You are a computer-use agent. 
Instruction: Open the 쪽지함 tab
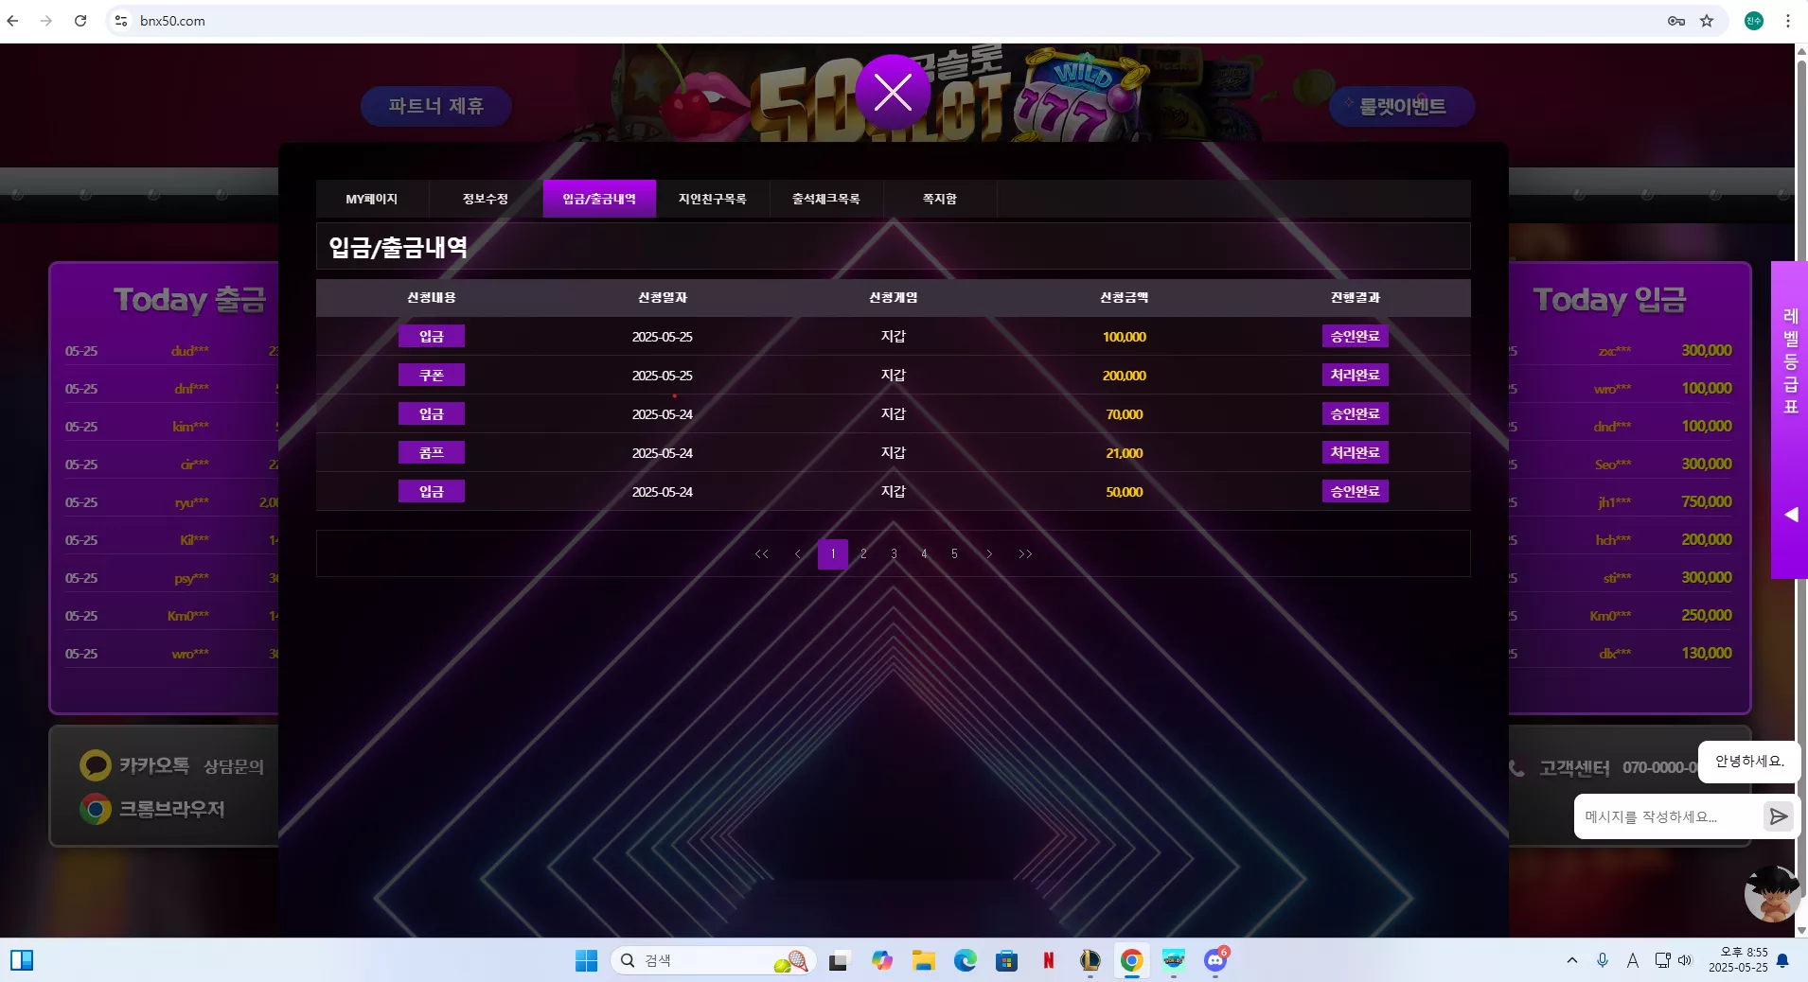coord(940,199)
